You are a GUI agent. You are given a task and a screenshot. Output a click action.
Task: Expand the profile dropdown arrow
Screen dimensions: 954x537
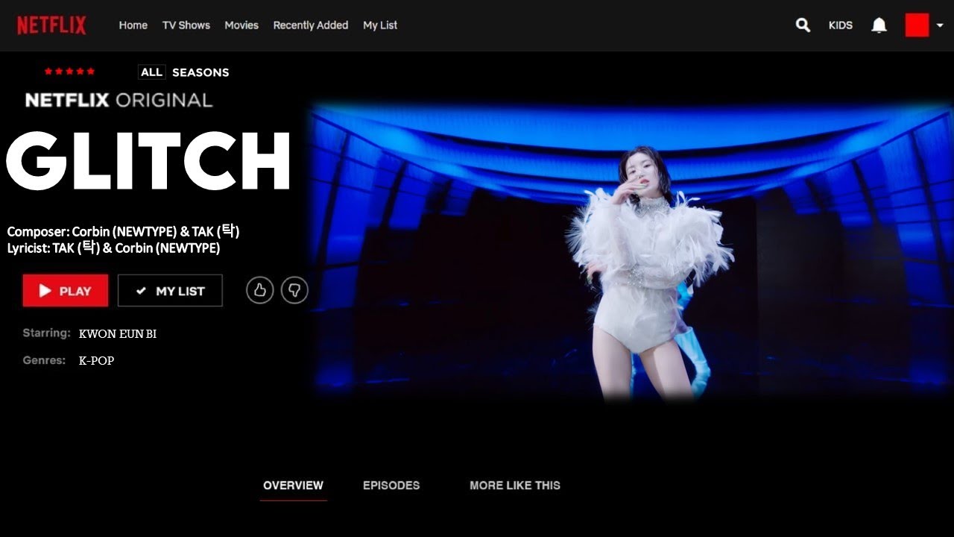click(x=940, y=25)
